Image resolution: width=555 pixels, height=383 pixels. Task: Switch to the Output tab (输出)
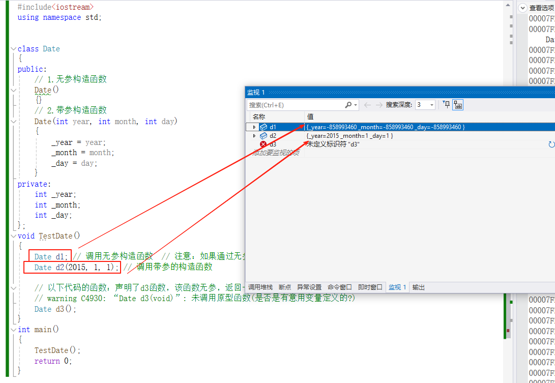pyautogui.click(x=418, y=287)
